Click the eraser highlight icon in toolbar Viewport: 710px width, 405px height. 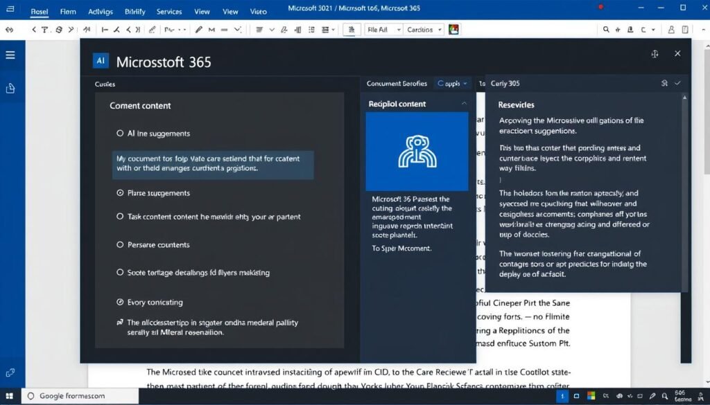(152, 30)
